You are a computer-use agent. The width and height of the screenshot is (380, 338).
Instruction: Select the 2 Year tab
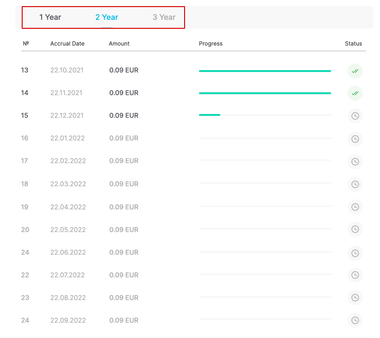107,17
